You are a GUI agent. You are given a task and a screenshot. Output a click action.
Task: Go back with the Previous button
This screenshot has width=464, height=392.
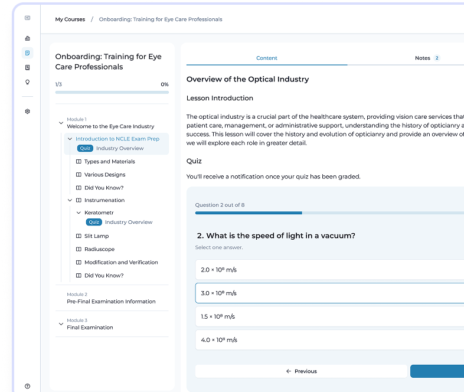301,371
